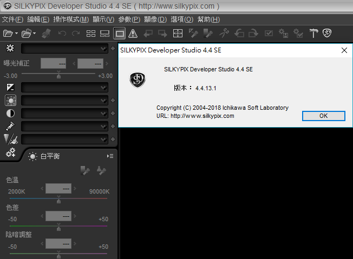Select the scissors trimming tool
Image resolution: width=353 pixels, height=259 pixels.
[x=224, y=34]
